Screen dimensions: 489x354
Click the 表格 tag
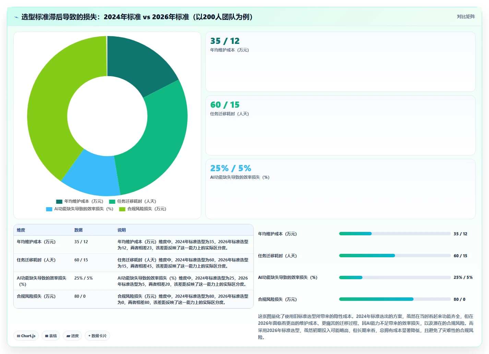51,336
